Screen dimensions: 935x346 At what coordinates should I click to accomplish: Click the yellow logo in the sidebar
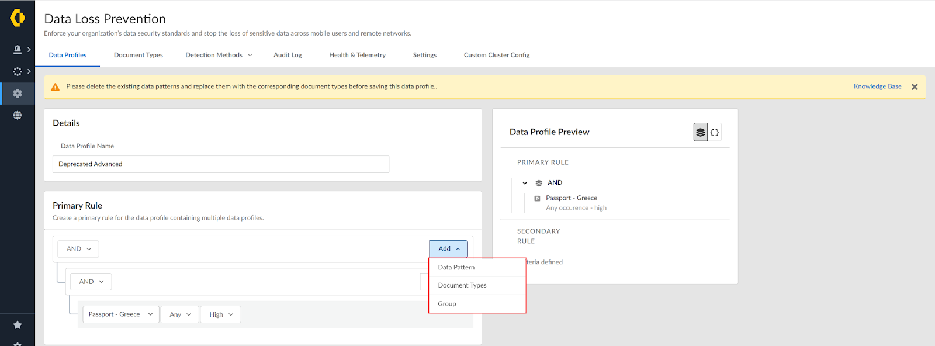pyautogui.click(x=18, y=18)
